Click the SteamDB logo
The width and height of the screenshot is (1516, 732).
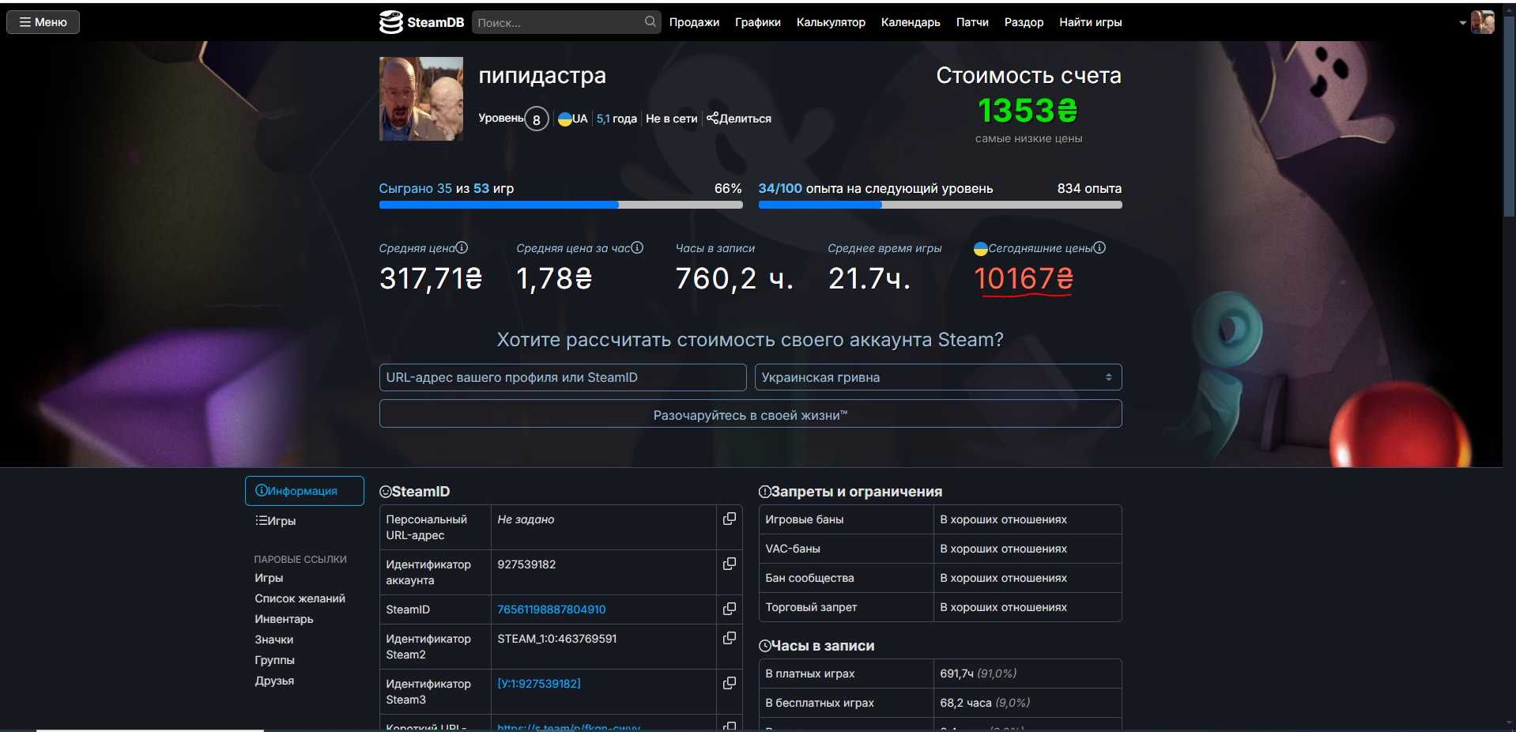[x=421, y=22]
